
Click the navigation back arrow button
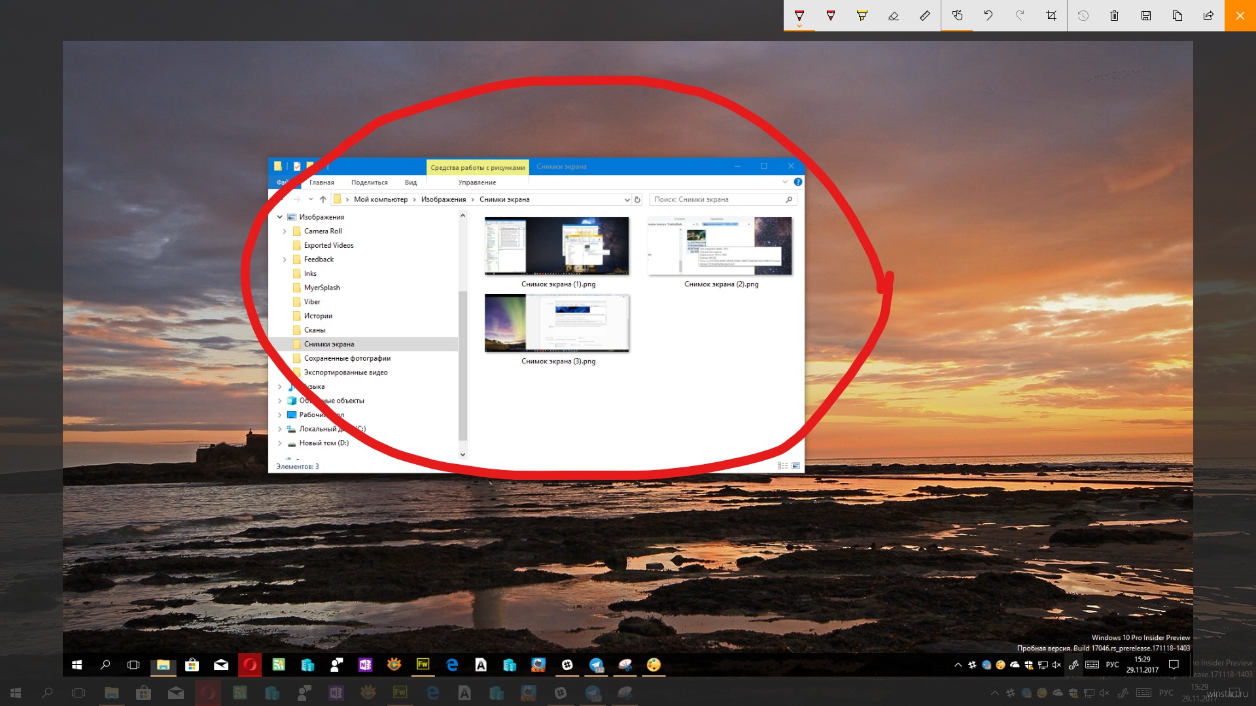[281, 199]
